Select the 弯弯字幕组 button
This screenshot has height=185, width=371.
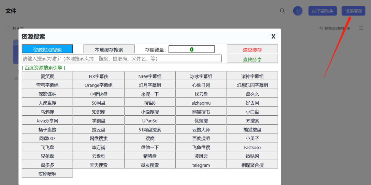pos(47,84)
